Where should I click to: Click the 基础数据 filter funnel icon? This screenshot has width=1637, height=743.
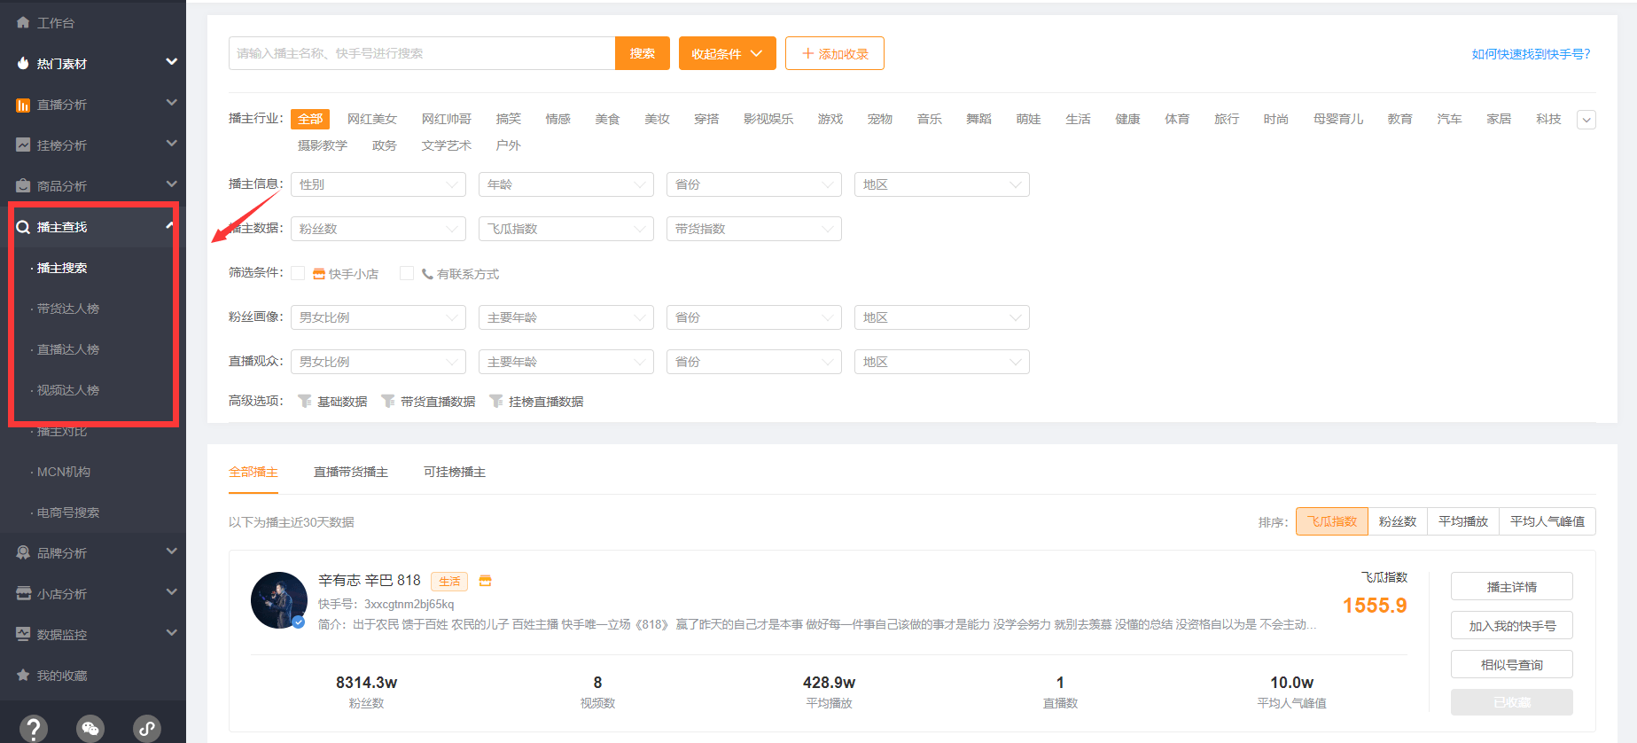click(305, 401)
